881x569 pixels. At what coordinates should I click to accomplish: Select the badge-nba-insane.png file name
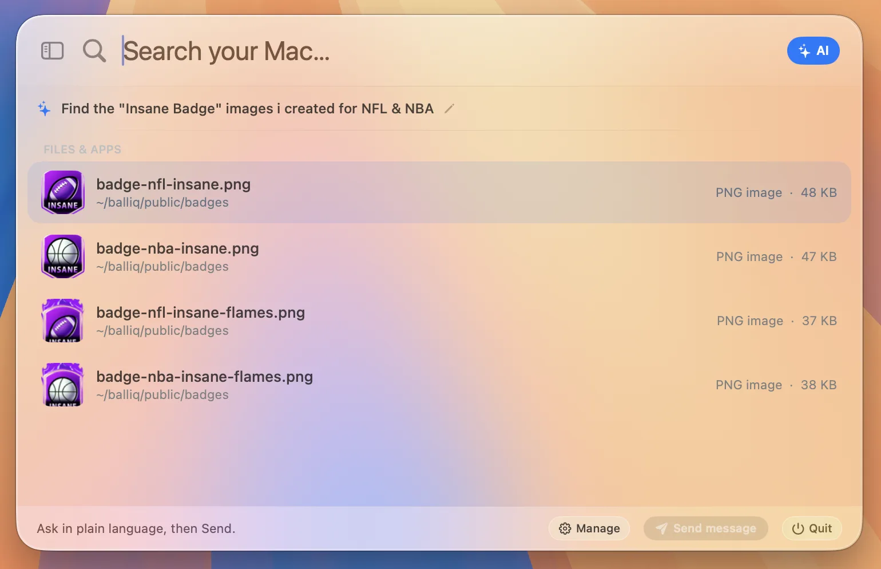177,248
